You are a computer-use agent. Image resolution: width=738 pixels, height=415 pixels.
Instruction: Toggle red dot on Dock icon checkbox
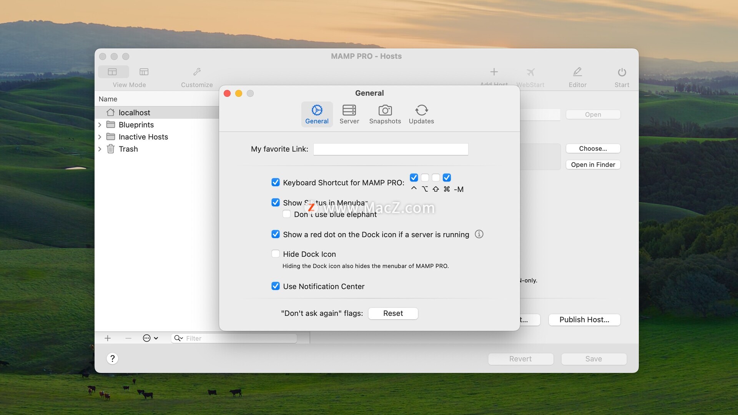(x=276, y=234)
